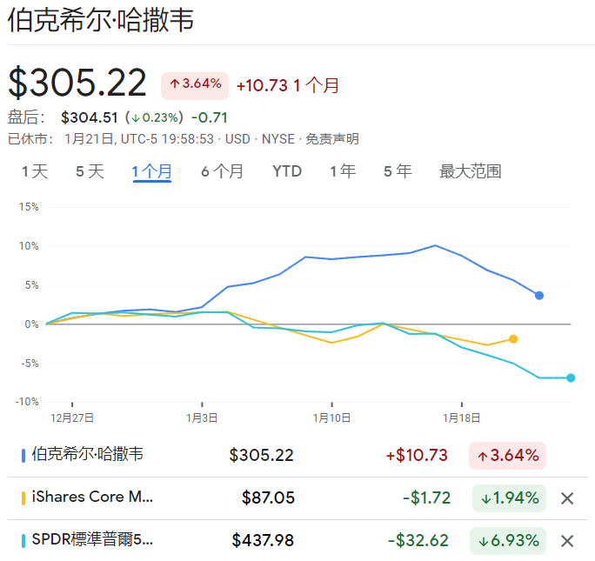Switch chart to 1天 range
The image size is (595, 561).
[35, 171]
